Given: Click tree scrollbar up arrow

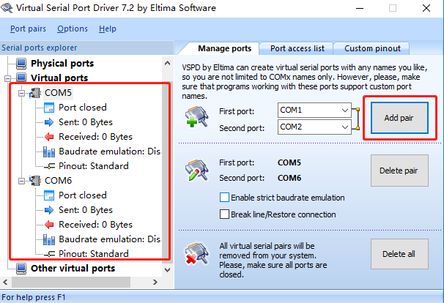Looking at the screenshot, I should 167,63.
